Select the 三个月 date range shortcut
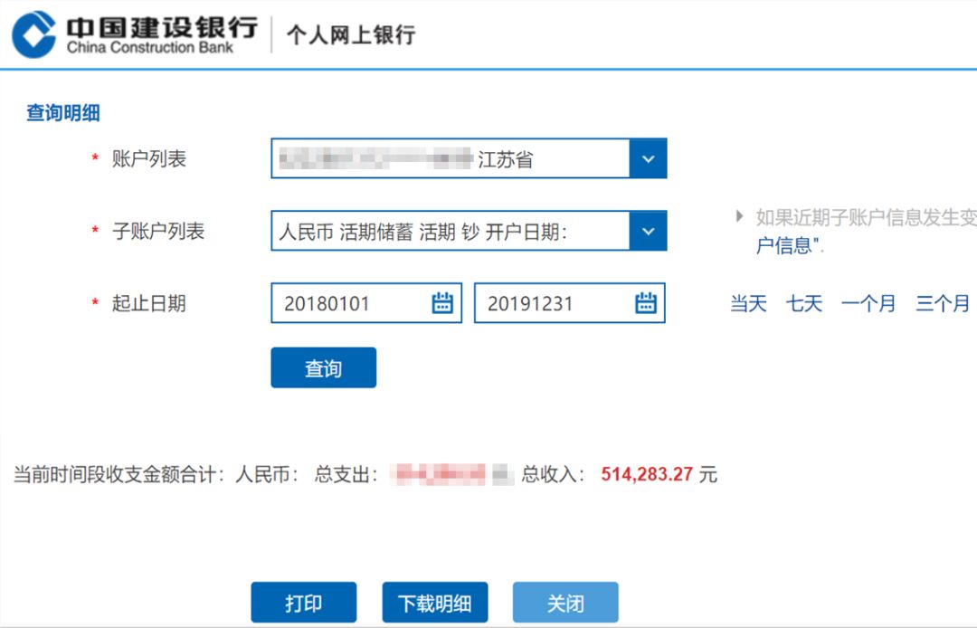 point(942,305)
